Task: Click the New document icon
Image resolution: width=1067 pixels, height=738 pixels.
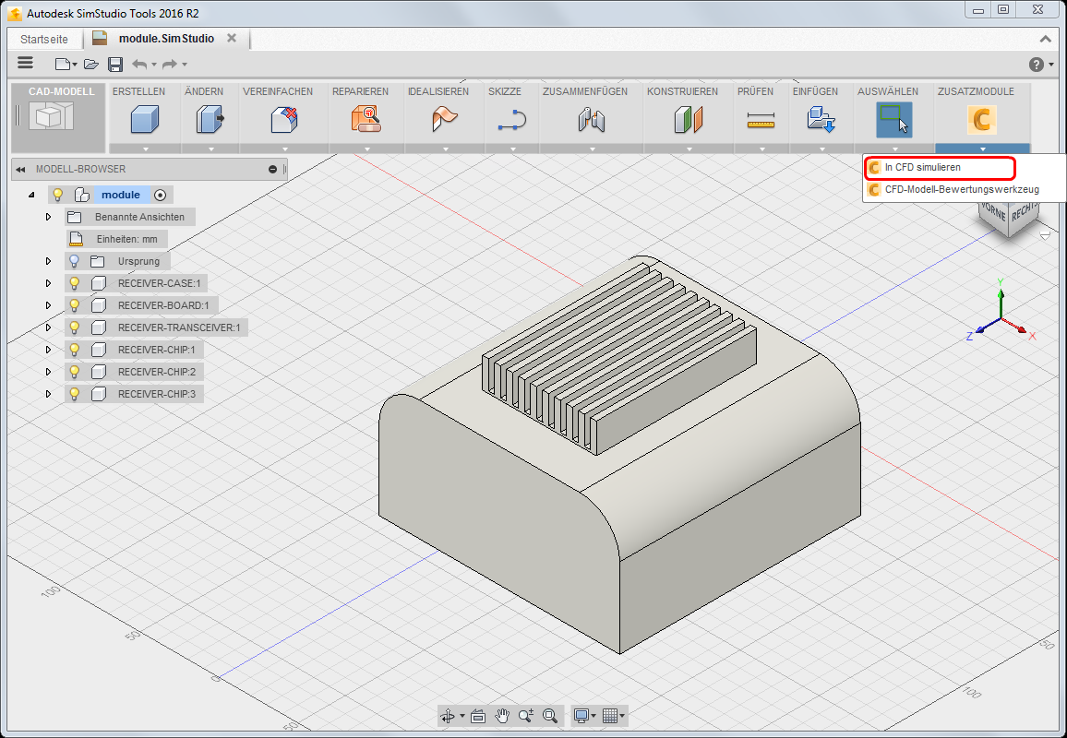Action: pyautogui.click(x=62, y=64)
